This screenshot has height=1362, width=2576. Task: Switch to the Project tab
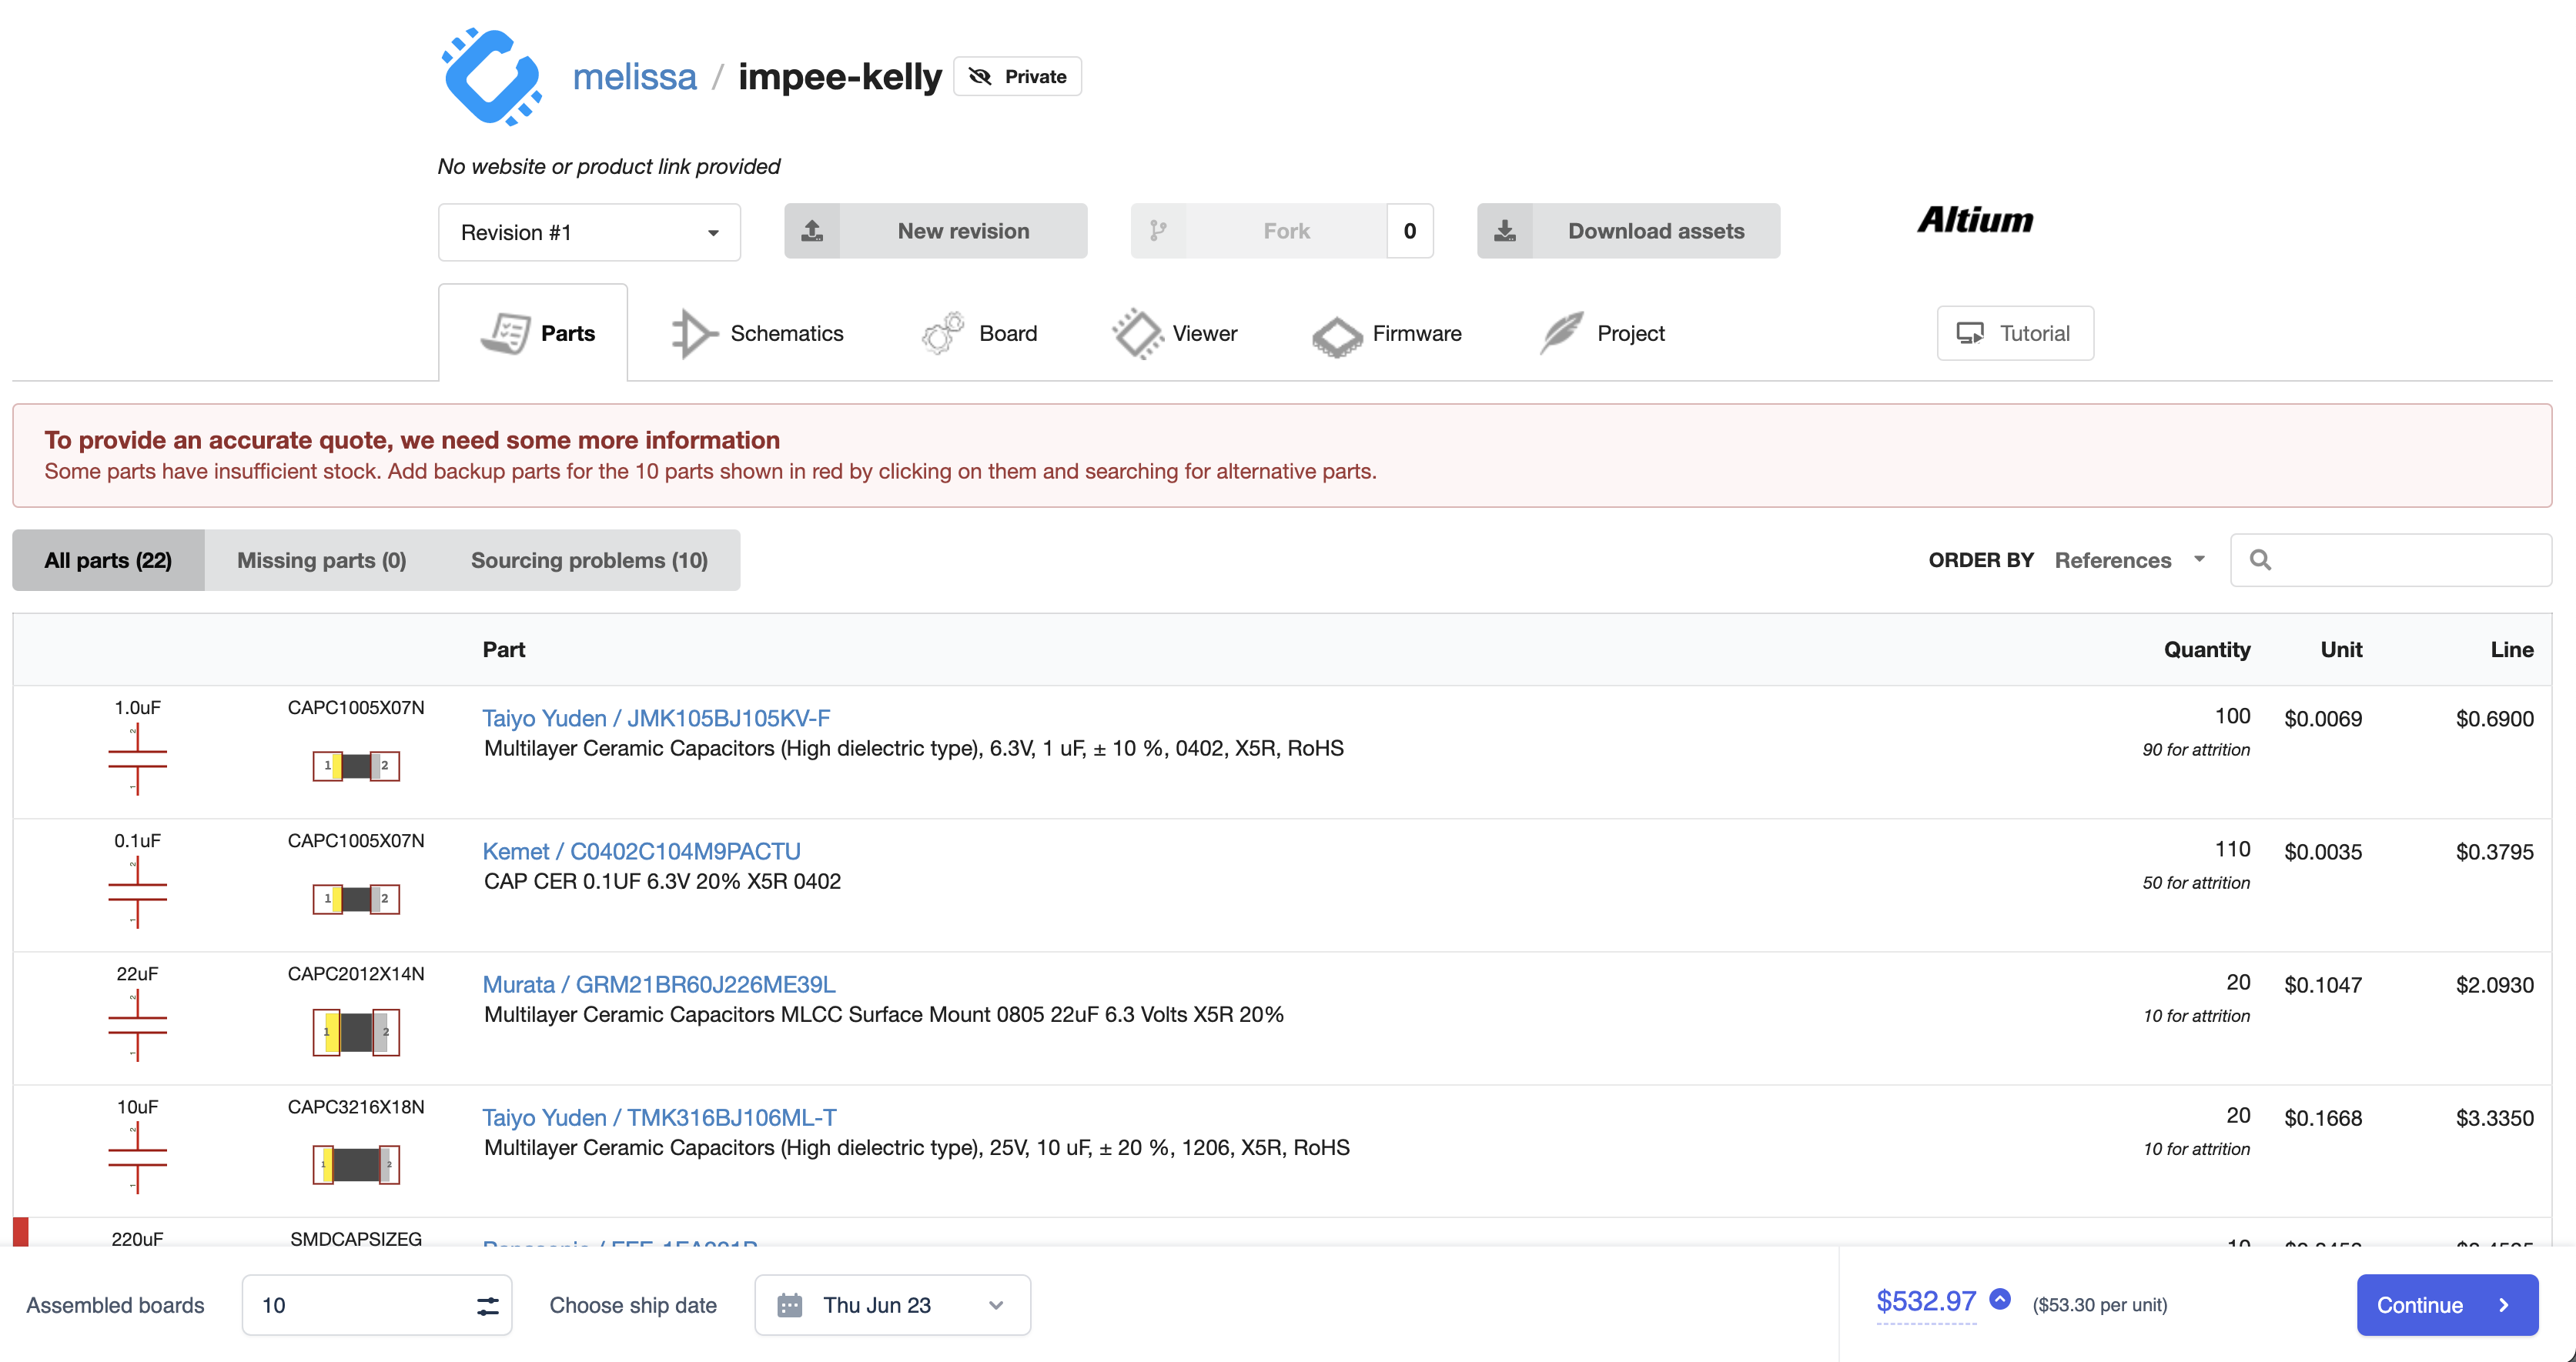tap(1602, 332)
